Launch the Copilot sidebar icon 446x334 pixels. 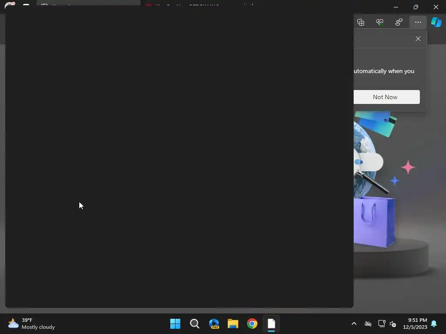coord(436,22)
